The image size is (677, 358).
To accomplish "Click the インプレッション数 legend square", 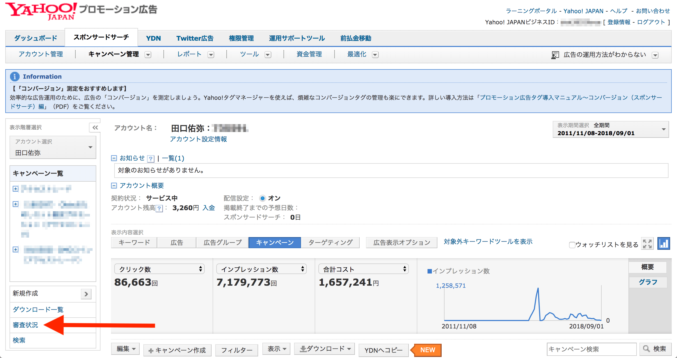I will pos(429,271).
